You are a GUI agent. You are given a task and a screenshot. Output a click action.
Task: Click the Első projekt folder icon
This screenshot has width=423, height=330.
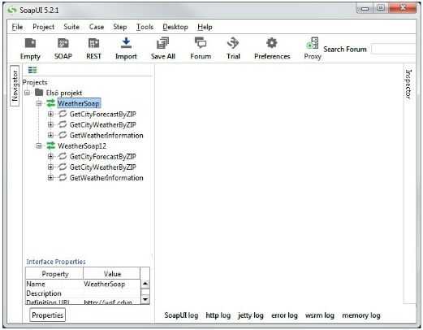[39, 93]
